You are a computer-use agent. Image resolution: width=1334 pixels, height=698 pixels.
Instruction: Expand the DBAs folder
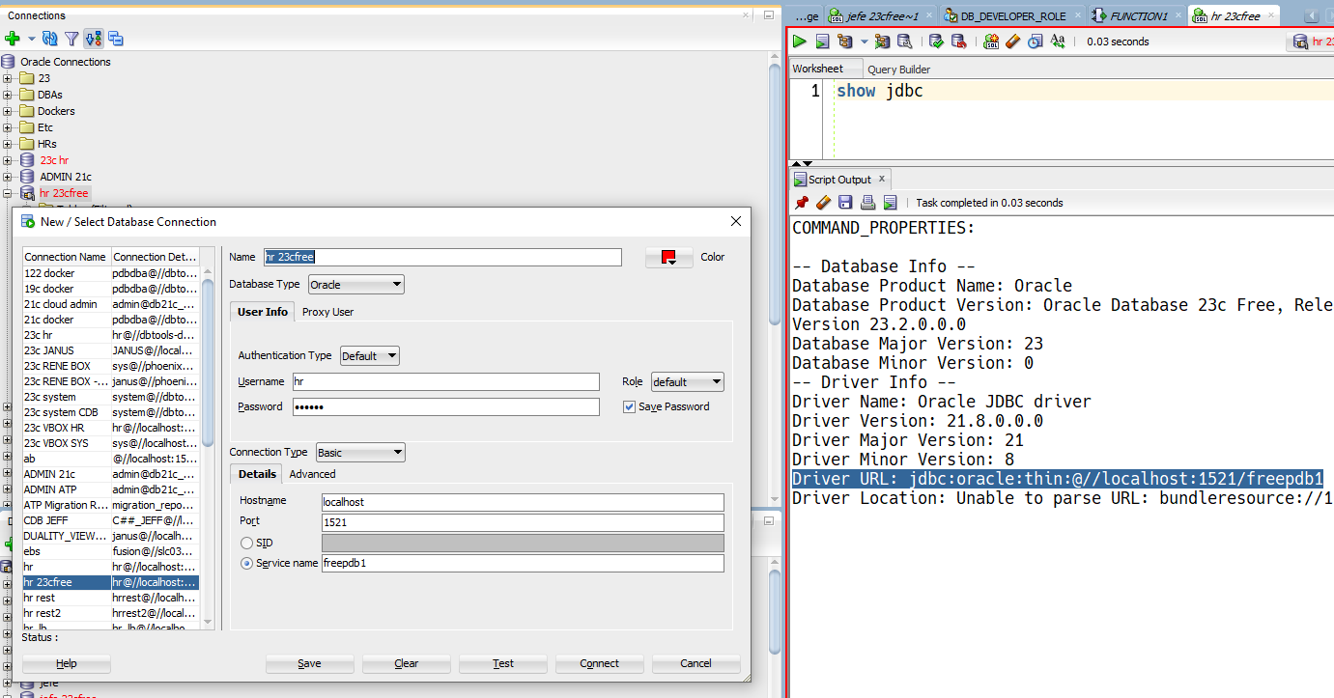[x=8, y=95]
